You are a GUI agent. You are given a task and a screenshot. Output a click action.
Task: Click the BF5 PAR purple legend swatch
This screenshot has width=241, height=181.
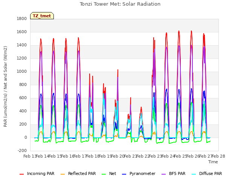pos(164,174)
